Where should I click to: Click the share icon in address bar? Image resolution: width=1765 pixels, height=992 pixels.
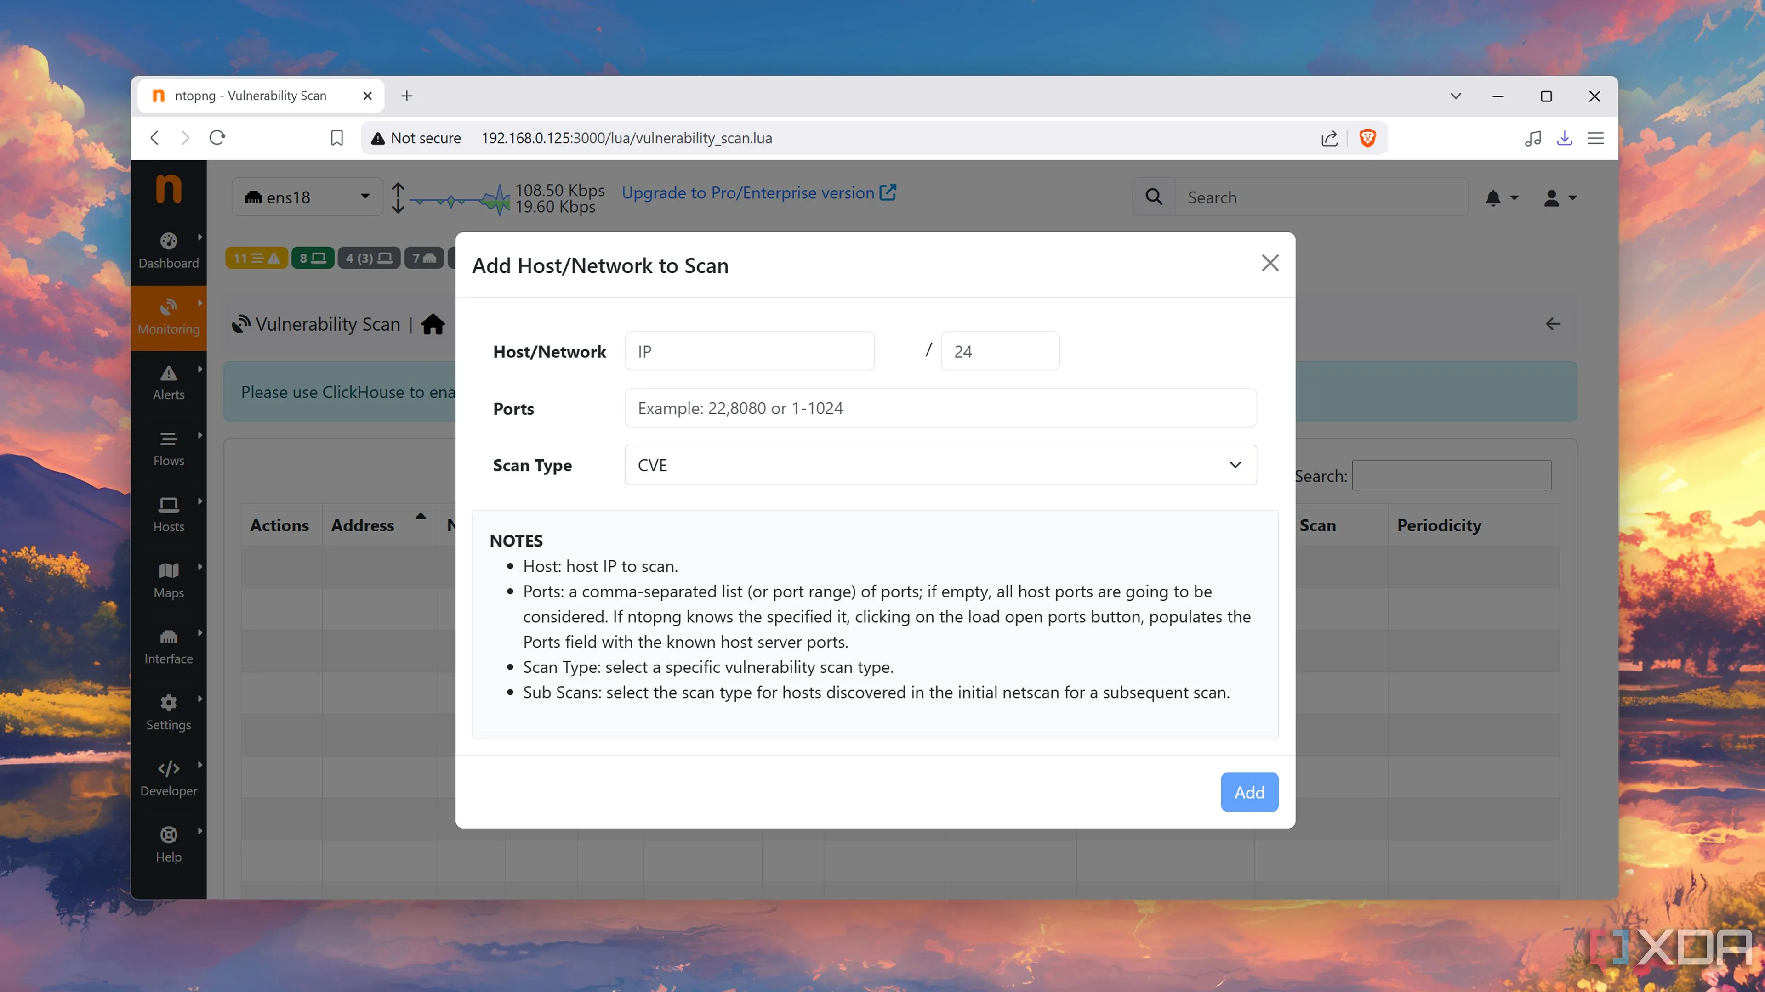click(1329, 138)
